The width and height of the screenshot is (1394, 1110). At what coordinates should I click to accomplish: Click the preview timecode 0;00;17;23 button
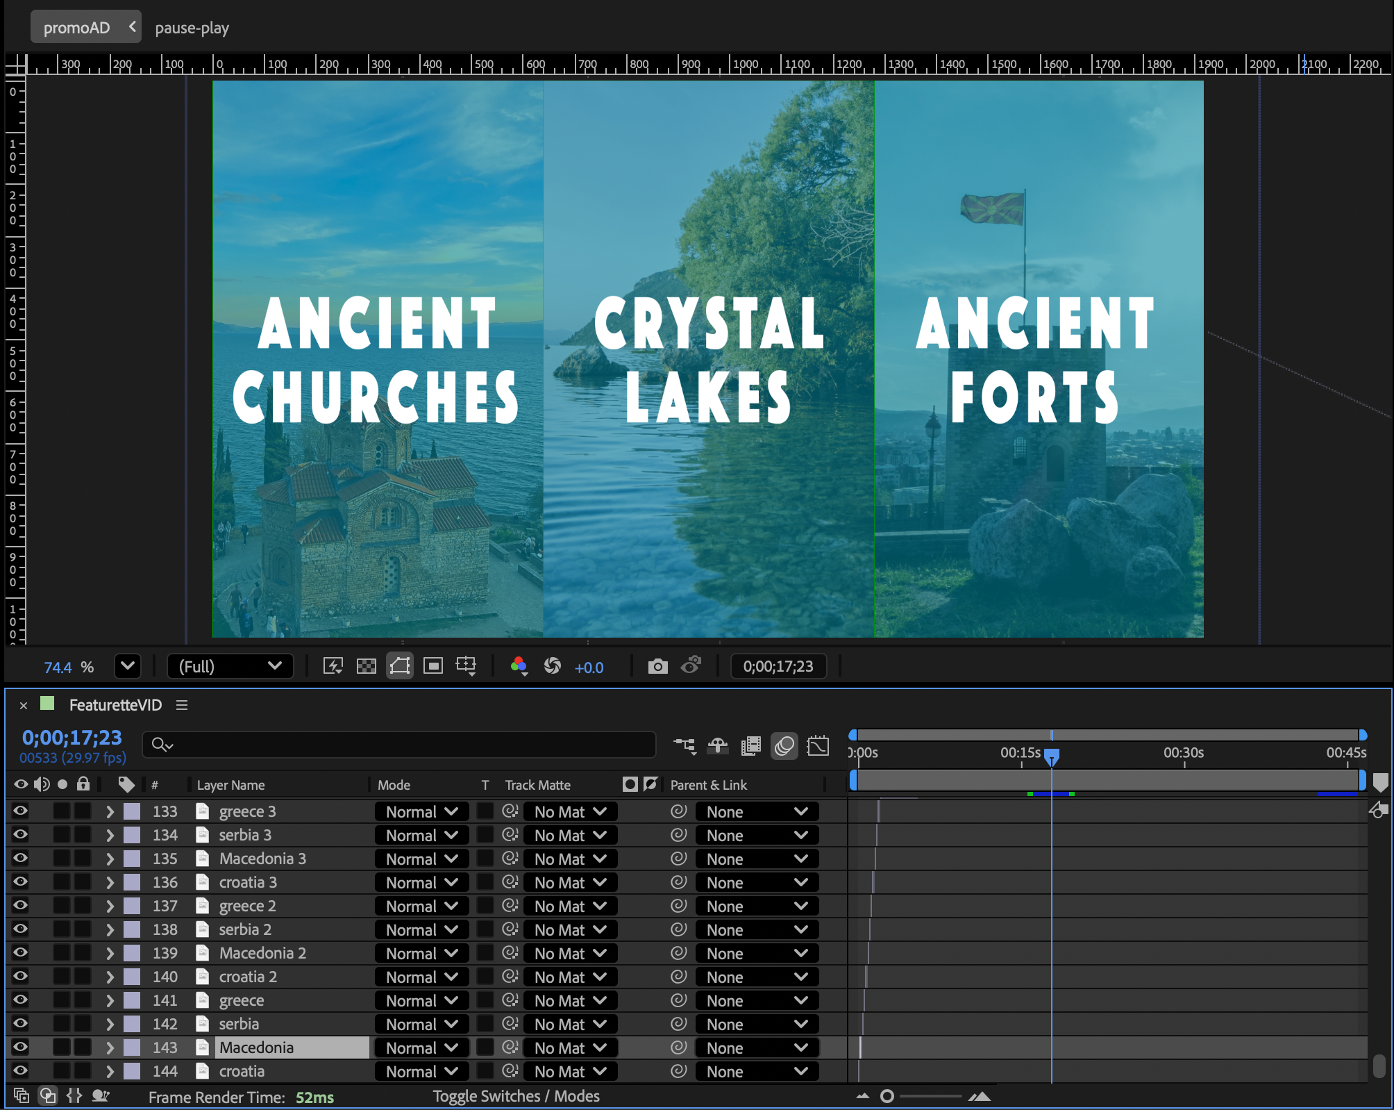778,667
